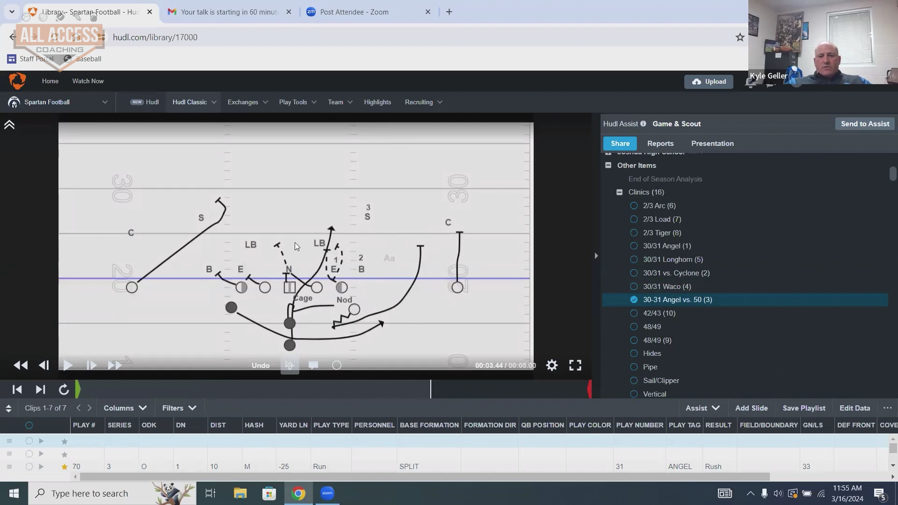Select the 2/3 Load (7) playlist radio
898x505 pixels.
point(634,219)
